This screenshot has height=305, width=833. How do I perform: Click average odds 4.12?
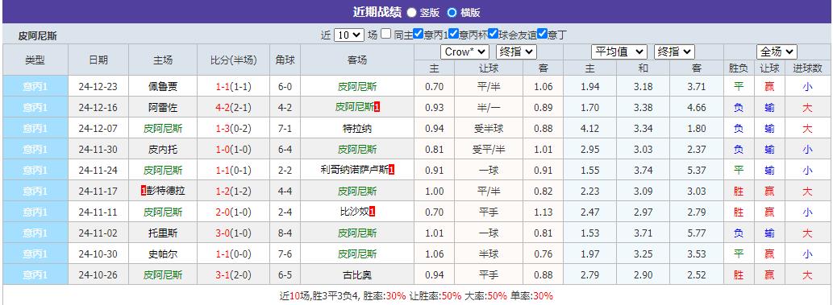click(x=590, y=129)
